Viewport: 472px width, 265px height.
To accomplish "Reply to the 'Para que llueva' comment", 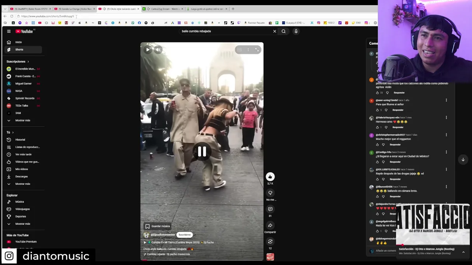I will point(398,110).
